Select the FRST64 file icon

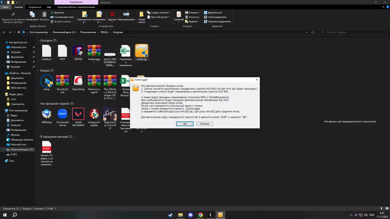pyautogui.click(x=78, y=50)
